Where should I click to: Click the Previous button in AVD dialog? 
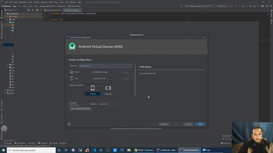(x=164, y=124)
